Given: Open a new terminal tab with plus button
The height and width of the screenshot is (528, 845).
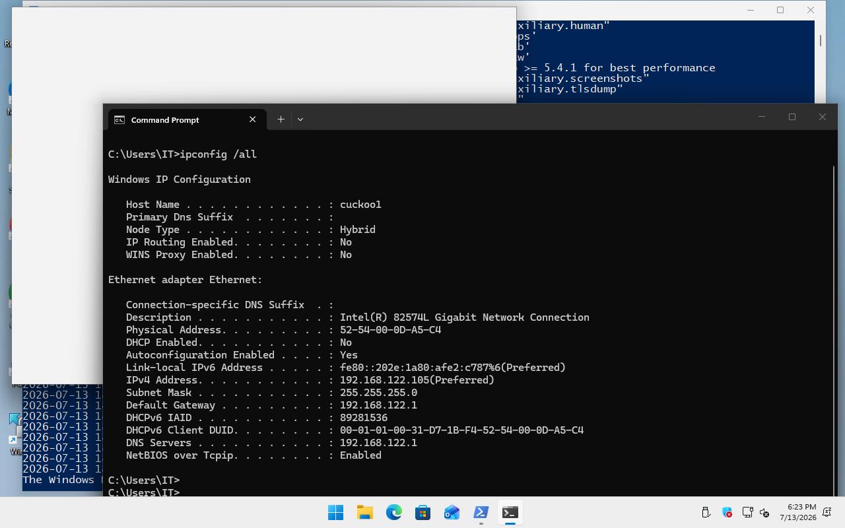Looking at the screenshot, I should coord(281,119).
